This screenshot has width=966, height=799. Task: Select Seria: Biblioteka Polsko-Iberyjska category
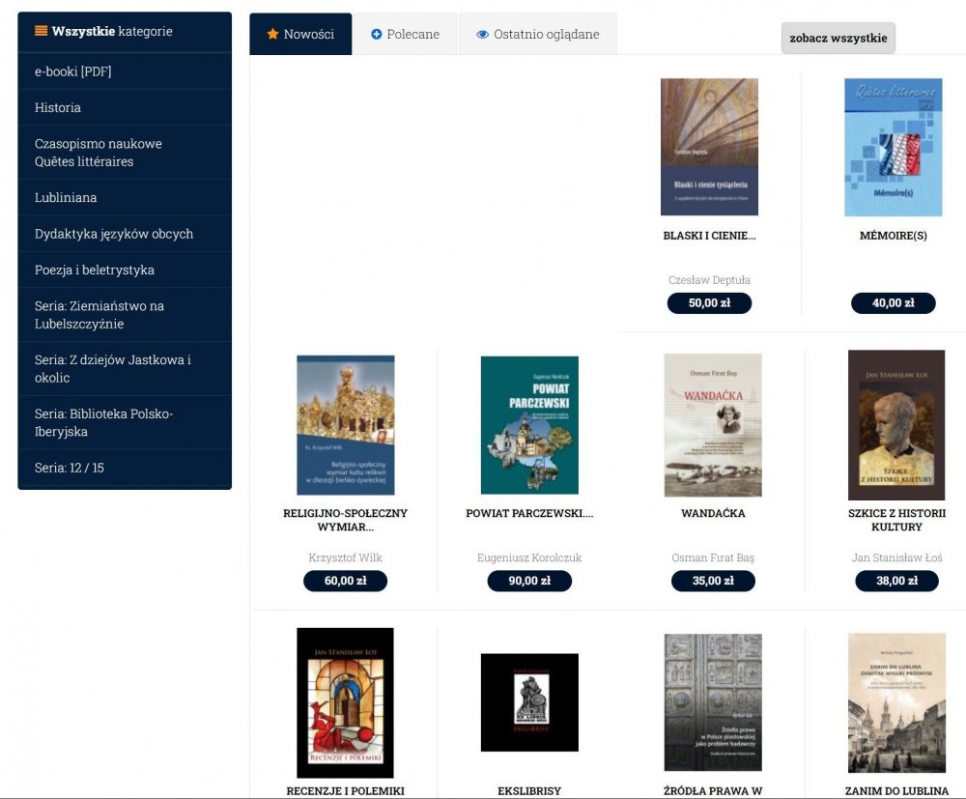point(125,422)
